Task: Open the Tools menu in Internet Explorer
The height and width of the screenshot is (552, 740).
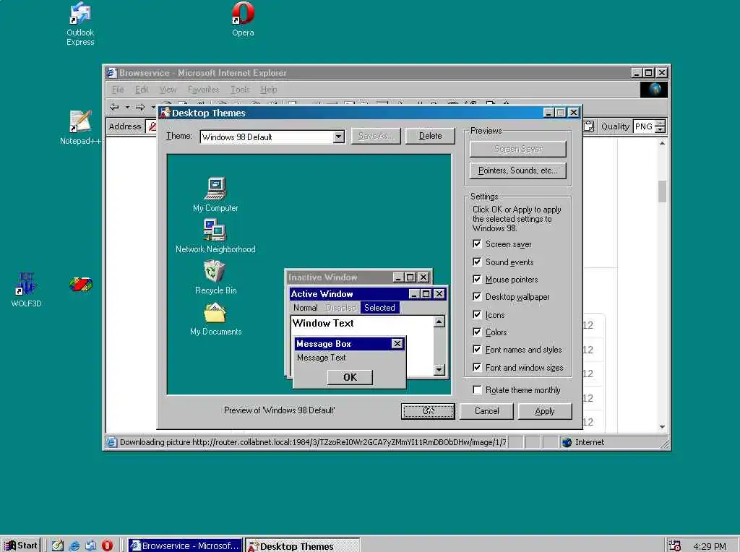Action: coord(240,89)
